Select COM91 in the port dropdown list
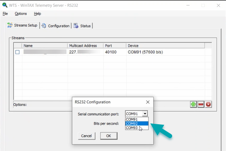 click(x=137, y=119)
